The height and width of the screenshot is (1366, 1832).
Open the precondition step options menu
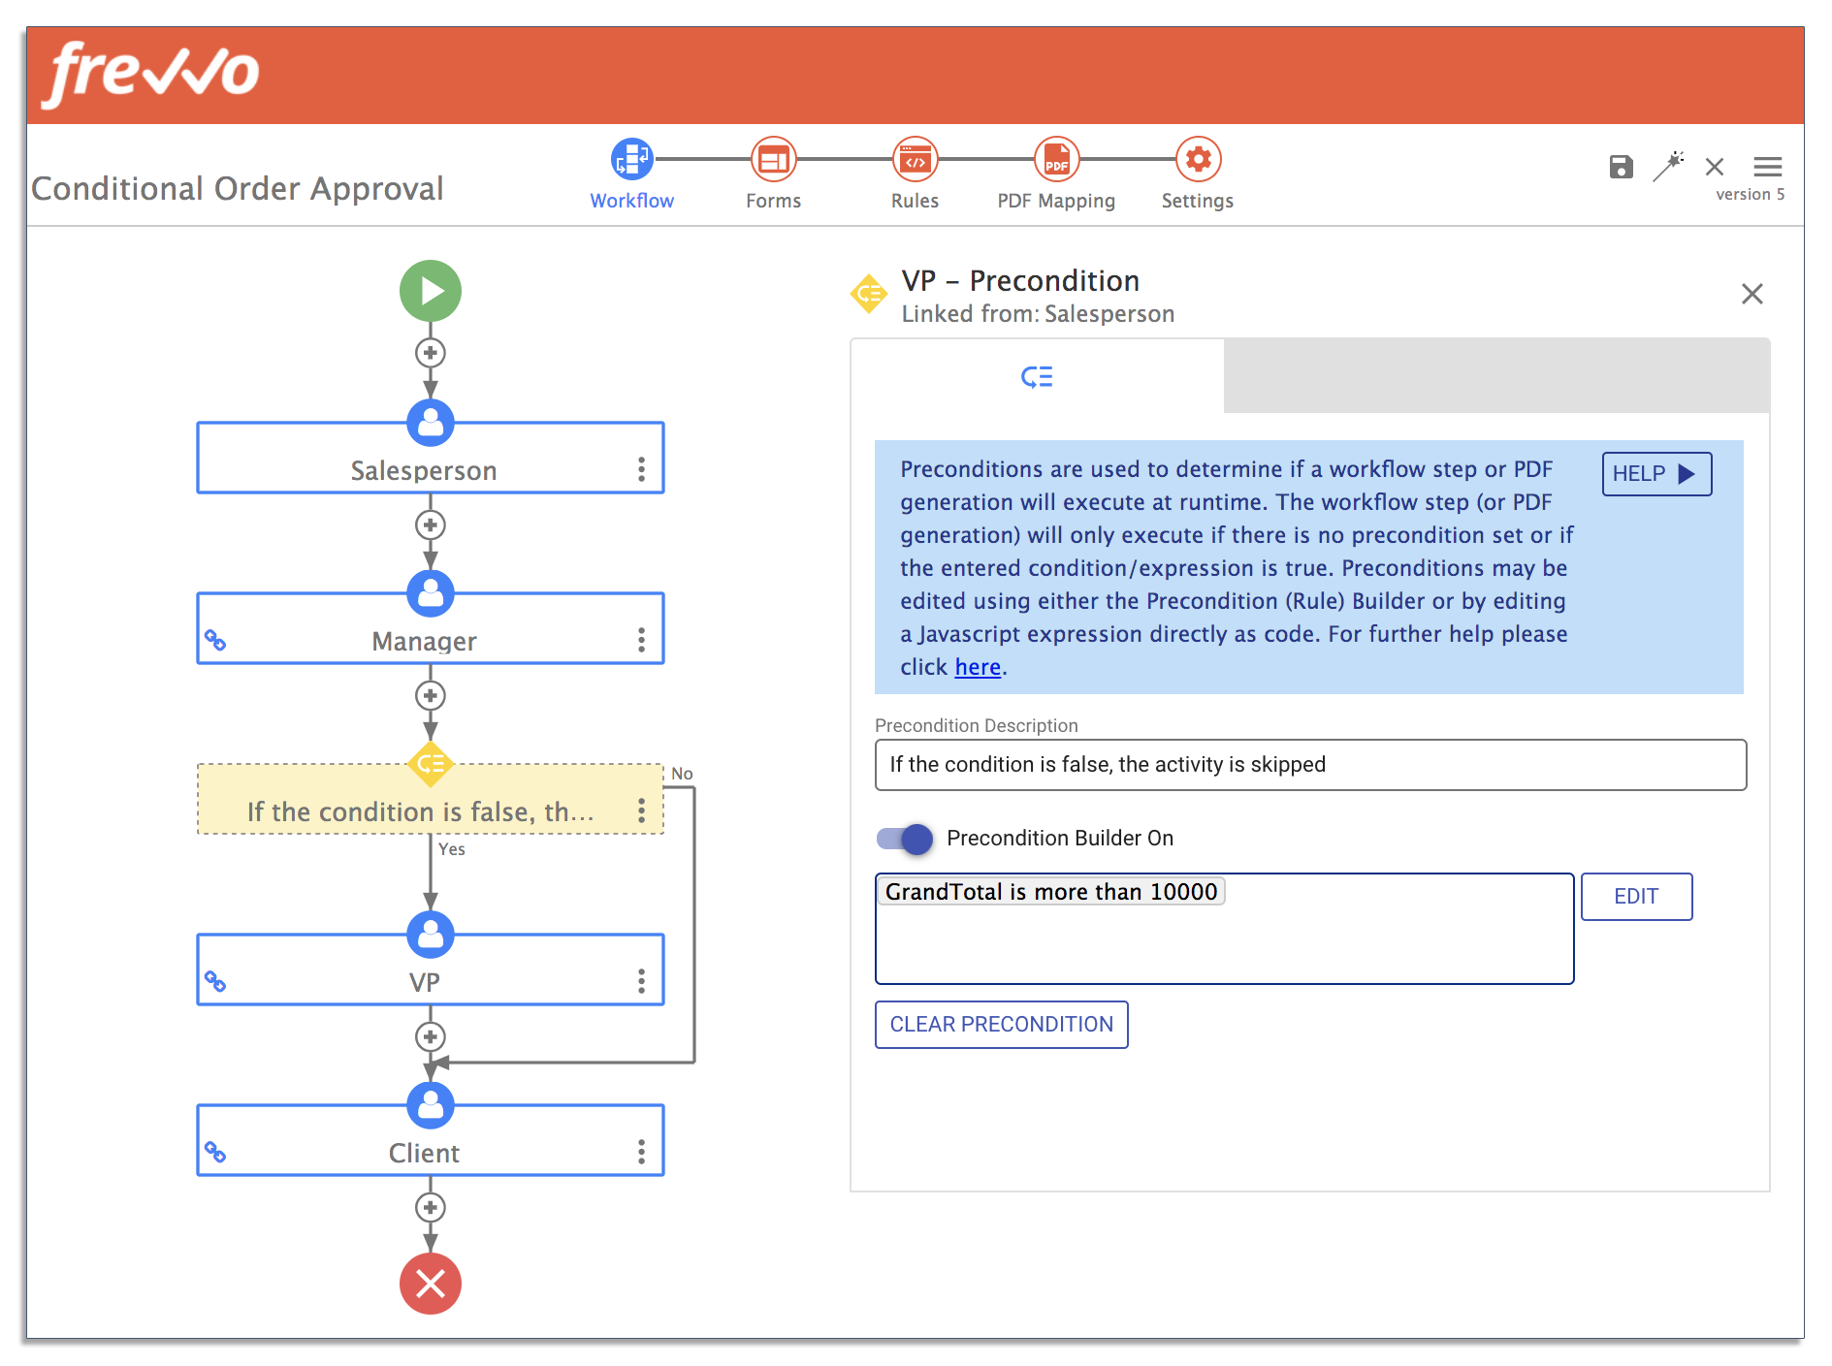[641, 810]
